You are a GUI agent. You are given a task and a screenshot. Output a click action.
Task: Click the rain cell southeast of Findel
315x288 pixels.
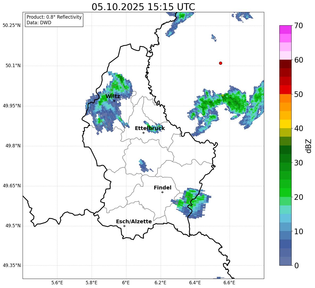(x=191, y=203)
